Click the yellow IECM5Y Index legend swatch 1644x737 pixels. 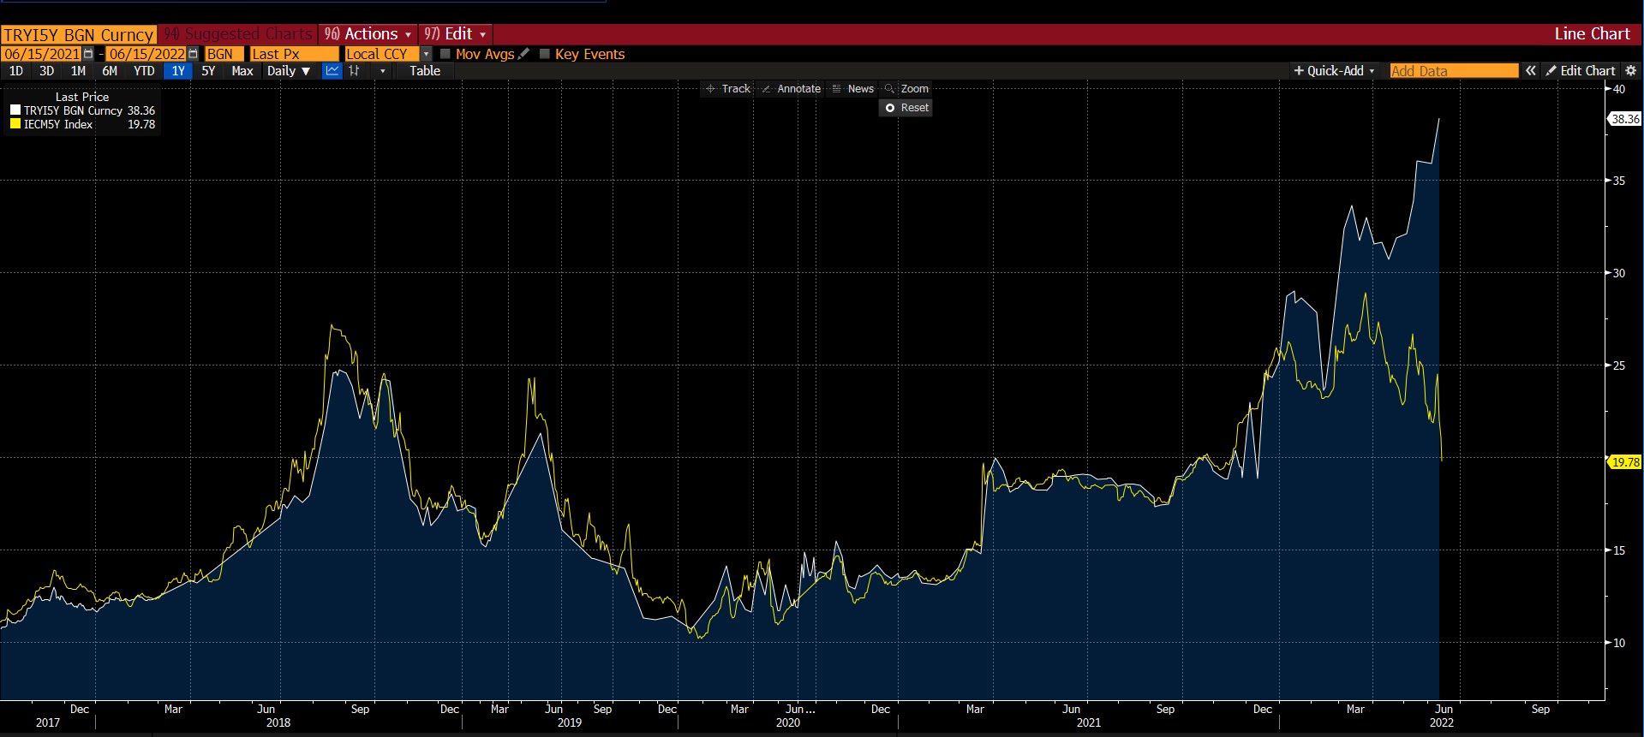click(15, 124)
